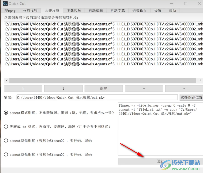
Task: Move selected clip down with ↓ button
Action: coord(63,89)
